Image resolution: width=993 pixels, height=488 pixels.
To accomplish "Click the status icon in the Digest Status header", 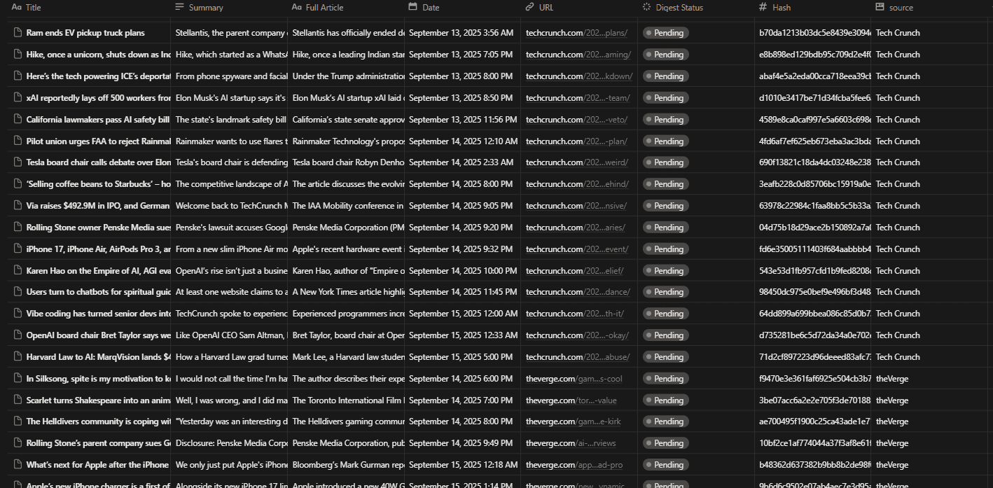I will point(646,7).
